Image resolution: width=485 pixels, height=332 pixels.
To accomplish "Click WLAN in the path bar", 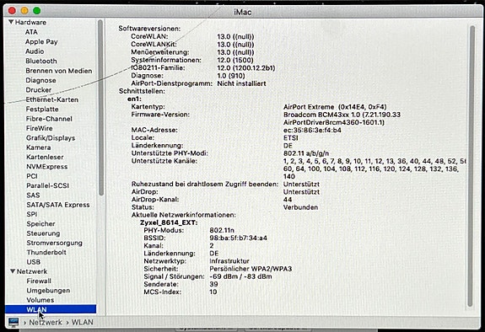I will (x=83, y=323).
